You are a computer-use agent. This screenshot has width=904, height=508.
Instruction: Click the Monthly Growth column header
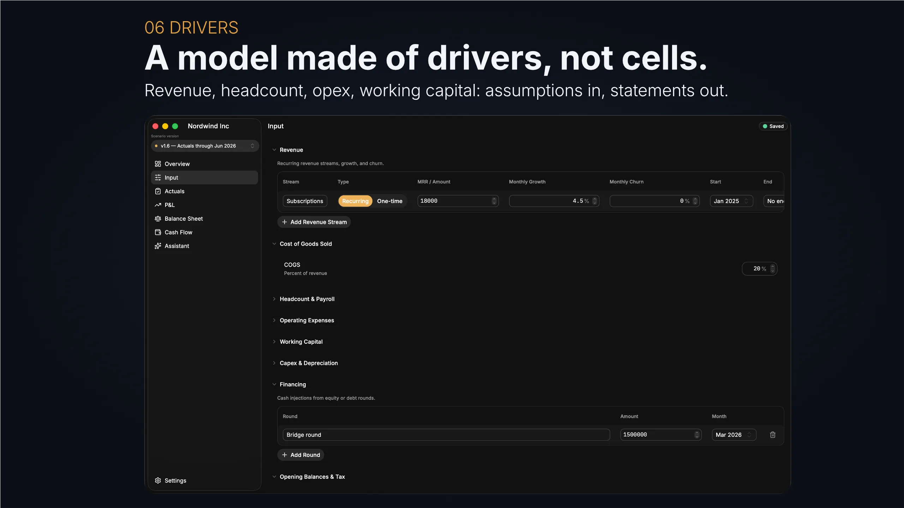click(527, 182)
